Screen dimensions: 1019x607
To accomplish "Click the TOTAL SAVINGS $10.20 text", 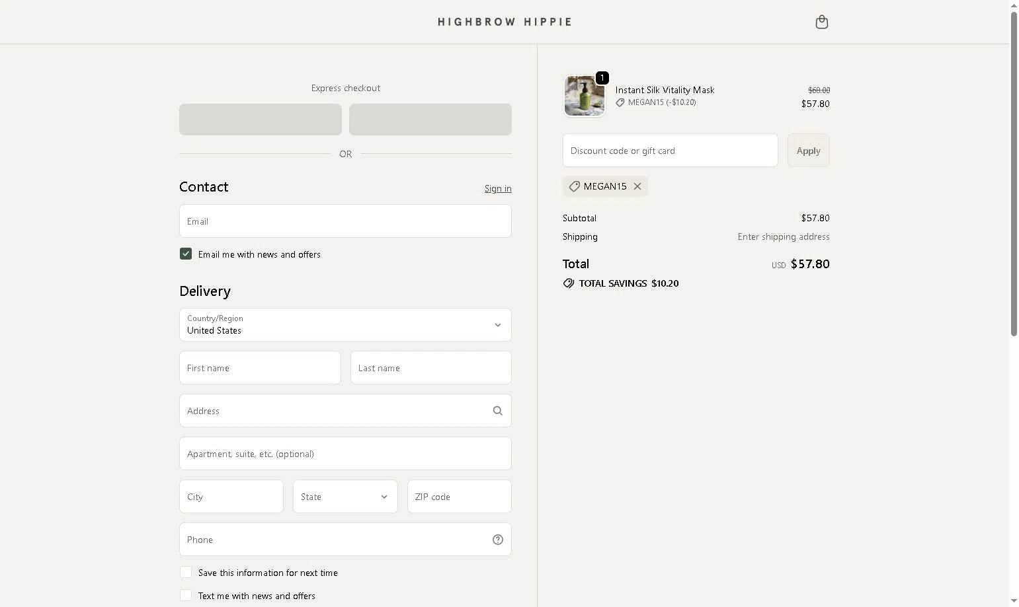I will pos(629,283).
